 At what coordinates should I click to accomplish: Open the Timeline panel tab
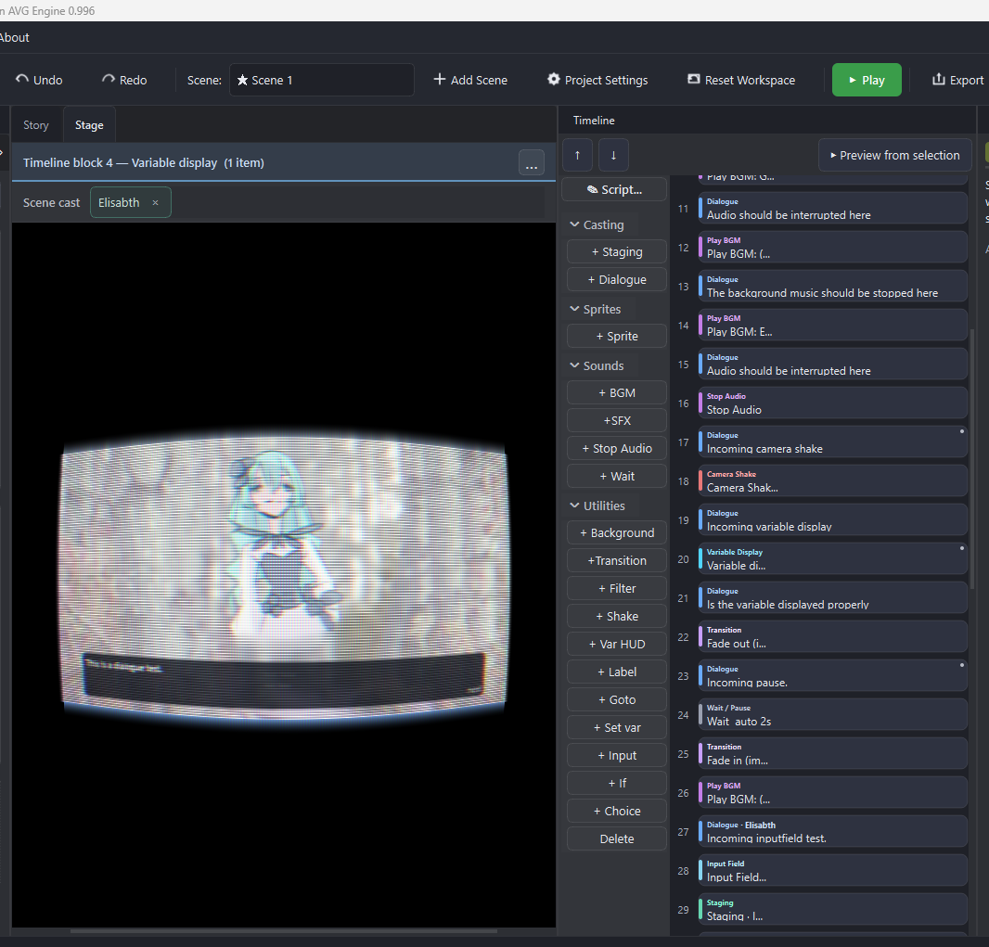pos(594,121)
